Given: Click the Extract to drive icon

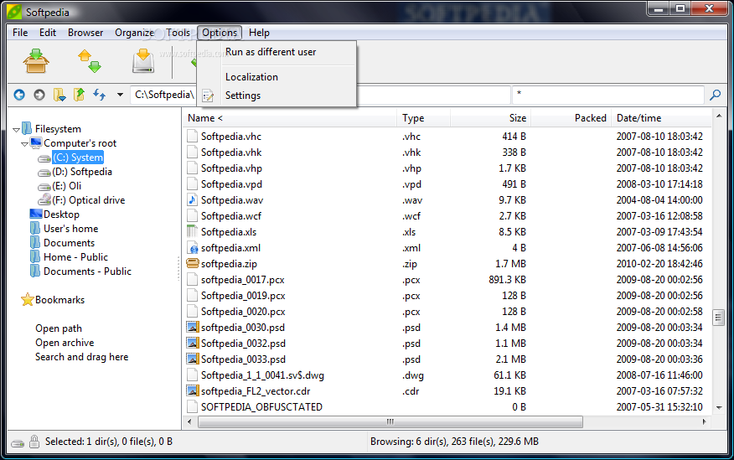Looking at the screenshot, I should click(x=143, y=61).
